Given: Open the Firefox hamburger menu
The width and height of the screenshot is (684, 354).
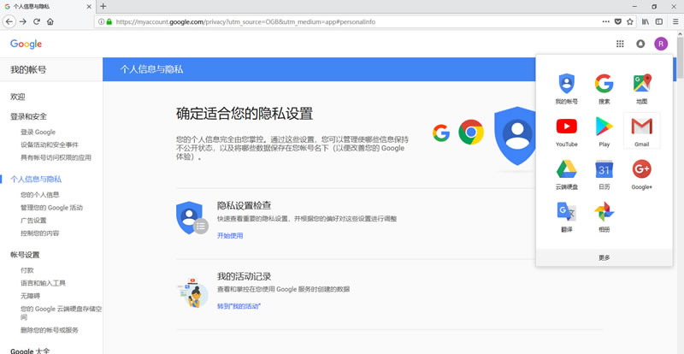Looking at the screenshot, I should click(675, 21).
